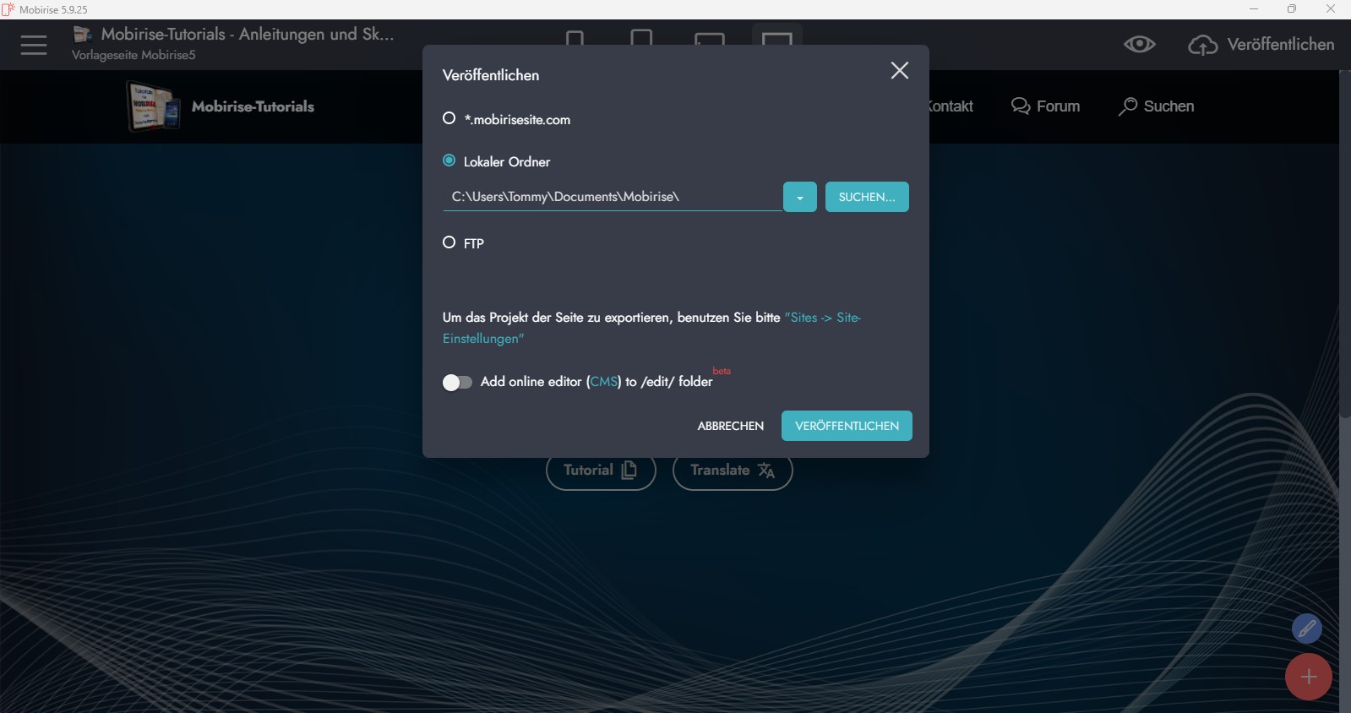Open the hamburger main menu

(x=34, y=45)
